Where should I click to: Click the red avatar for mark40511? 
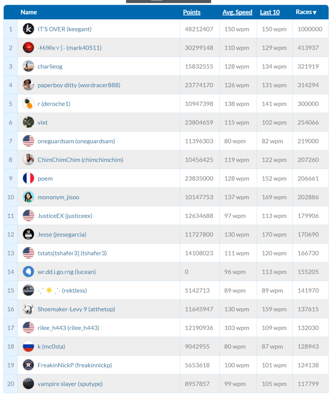[28, 48]
